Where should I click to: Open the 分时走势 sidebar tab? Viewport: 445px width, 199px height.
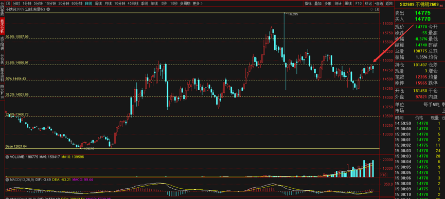click(2, 9)
